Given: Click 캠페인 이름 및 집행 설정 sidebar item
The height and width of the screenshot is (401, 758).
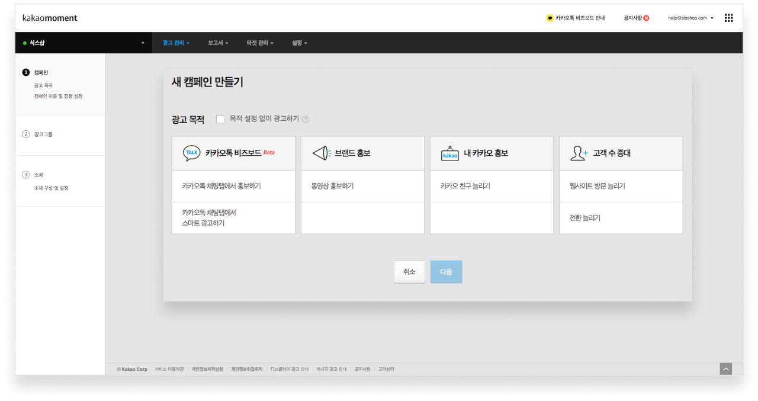Looking at the screenshot, I should tap(58, 96).
